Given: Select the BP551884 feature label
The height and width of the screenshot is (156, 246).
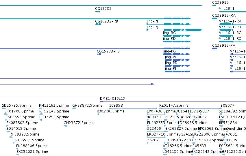Looking at the screenshot, I should coord(228,123).
